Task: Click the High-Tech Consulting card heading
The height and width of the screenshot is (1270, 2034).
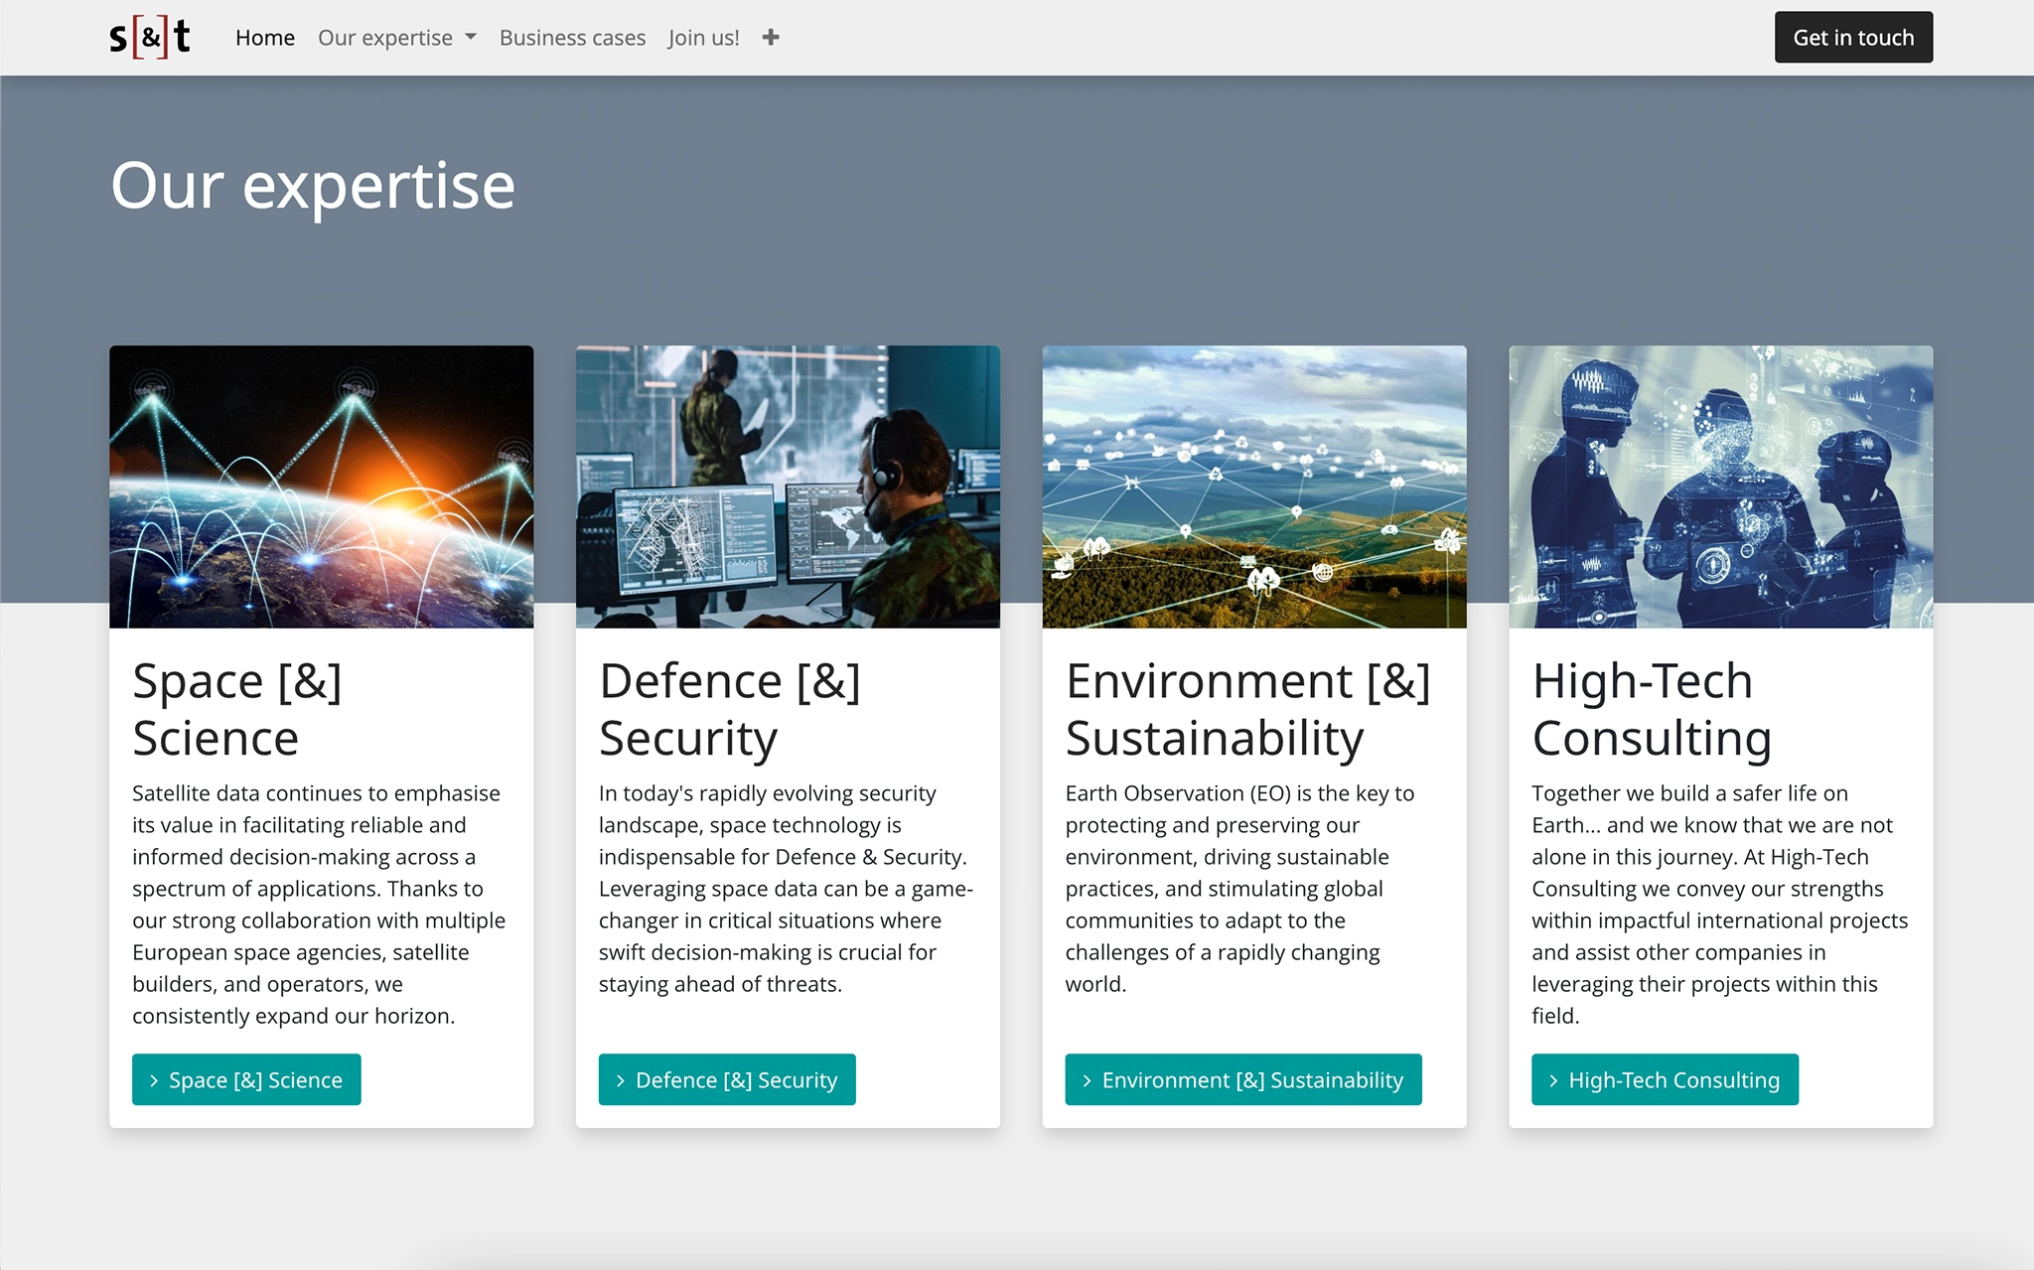Action: (x=1651, y=709)
